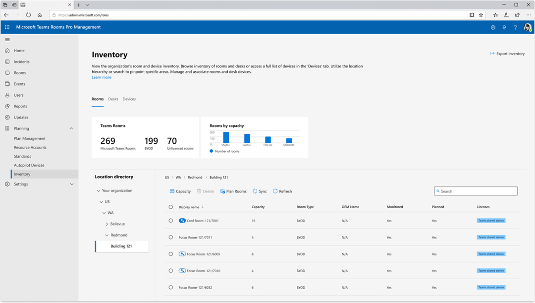Viewport: 535px width, 303px height.
Task: Open the user profile avatar
Action: pyautogui.click(x=528, y=27)
